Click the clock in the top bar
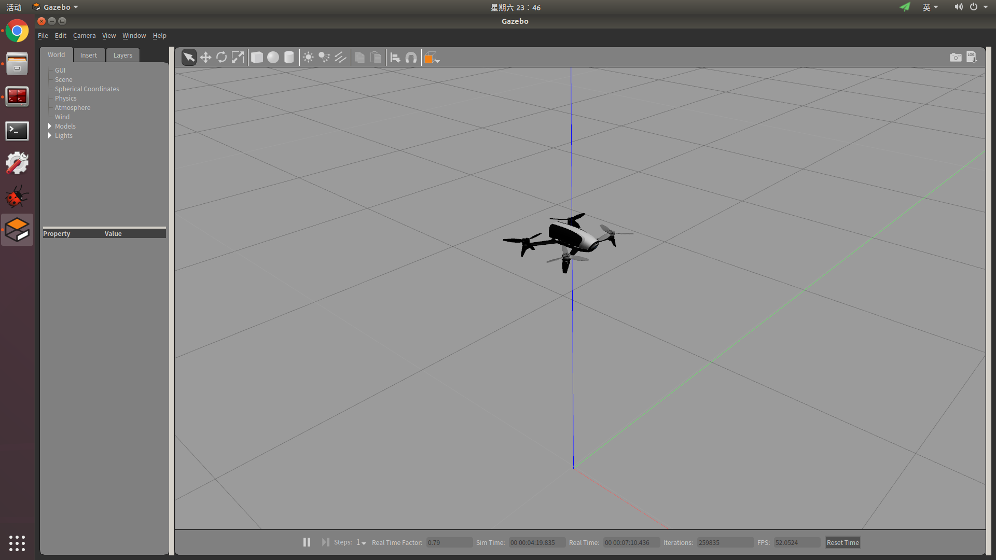The image size is (996, 560). tap(516, 8)
